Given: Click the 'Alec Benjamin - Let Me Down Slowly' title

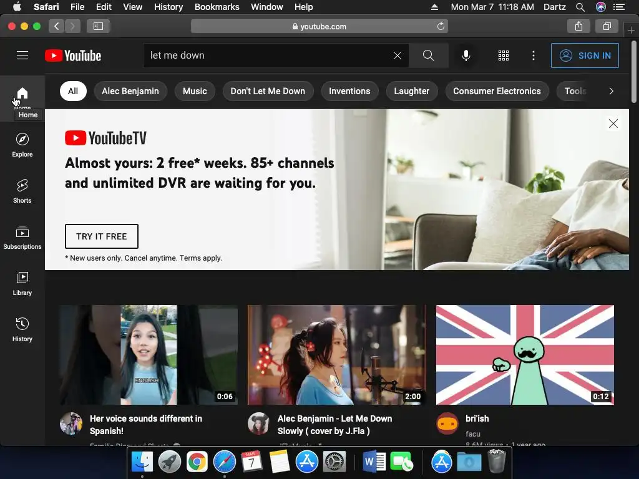Looking at the screenshot, I should pyautogui.click(x=334, y=424).
